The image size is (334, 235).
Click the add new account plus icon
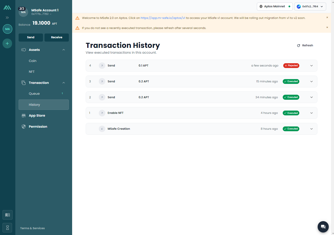[x=7, y=44]
